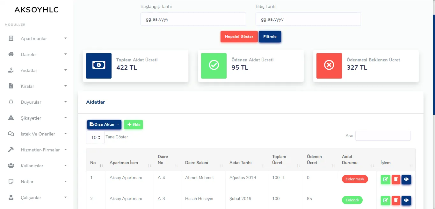Image resolution: width=435 pixels, height=209 pixels.
Task: Click the warning triangle icon for Şikayetler
Action: (x=11, y=118)
